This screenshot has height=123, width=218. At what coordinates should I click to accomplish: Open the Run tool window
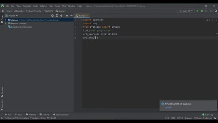[x=8, y=115]
